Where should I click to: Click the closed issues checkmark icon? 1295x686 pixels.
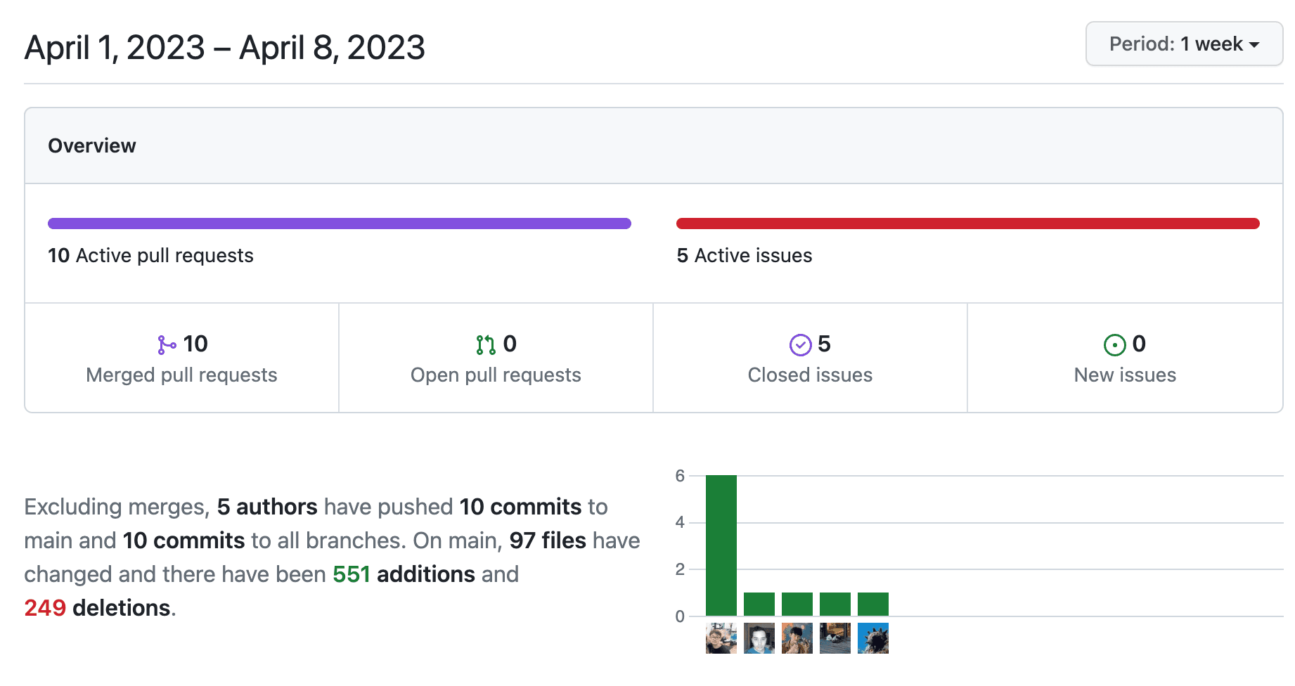pyautogui.click(x=800, y=344)
